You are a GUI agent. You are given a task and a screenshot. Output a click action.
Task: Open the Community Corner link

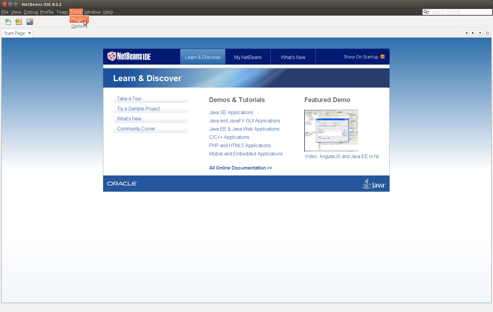pyautogui.click(x=136, y=129)
